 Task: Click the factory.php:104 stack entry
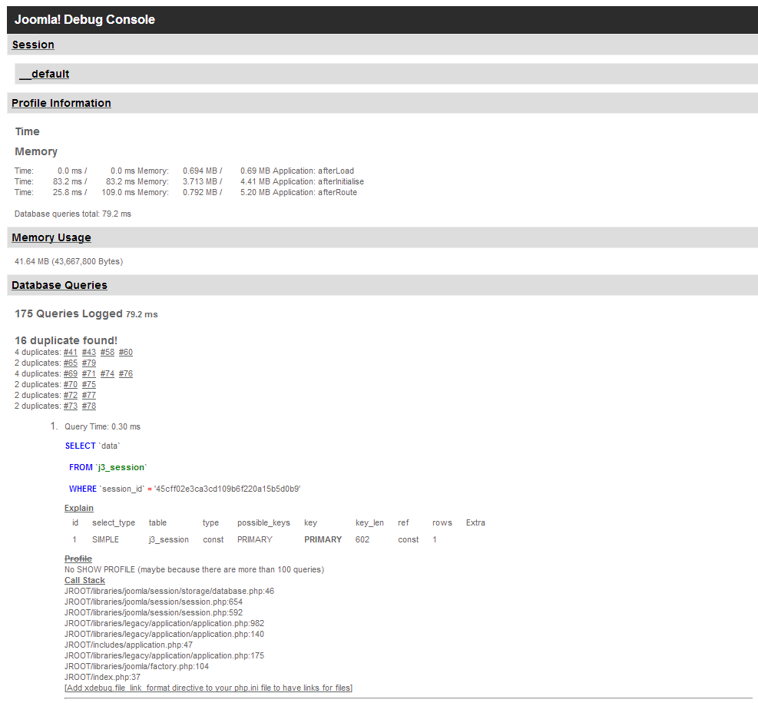click(137, 666)
